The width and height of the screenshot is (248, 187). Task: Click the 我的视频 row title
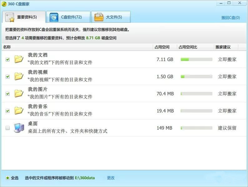tap(38, 72)
